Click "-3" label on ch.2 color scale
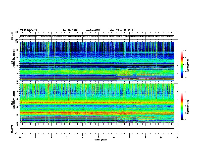The image size is (199, 154). pyautogui.click(x=185, y=92)
